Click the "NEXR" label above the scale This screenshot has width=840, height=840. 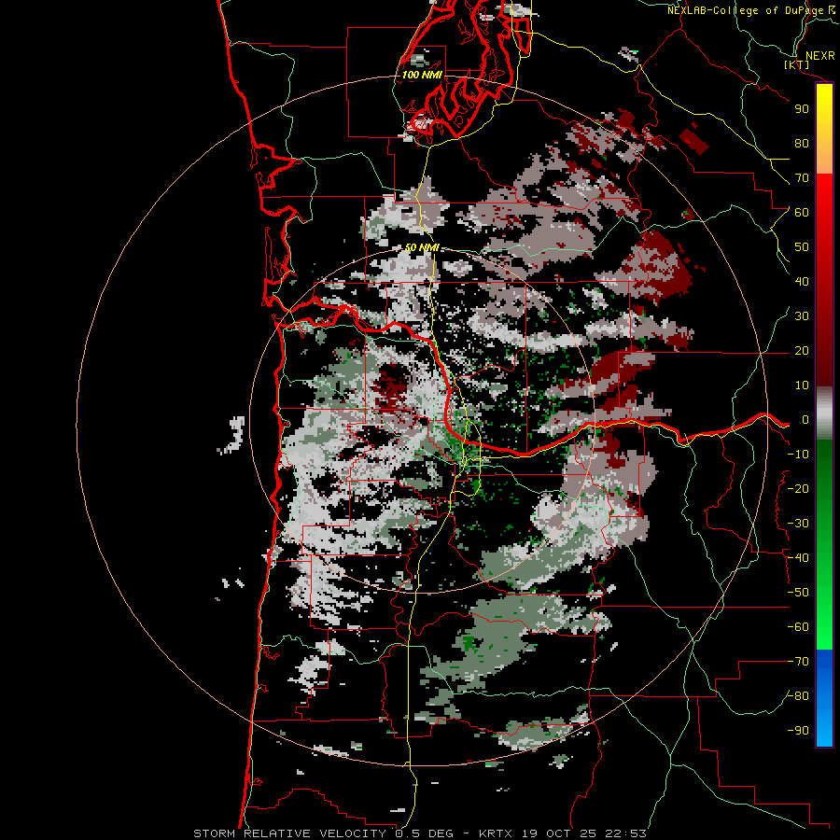[820, 56]
